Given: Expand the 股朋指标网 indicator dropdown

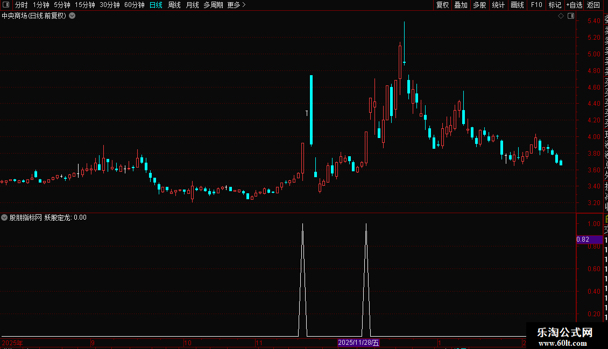Looking at the screenshot, I should [x=4, y=217].
